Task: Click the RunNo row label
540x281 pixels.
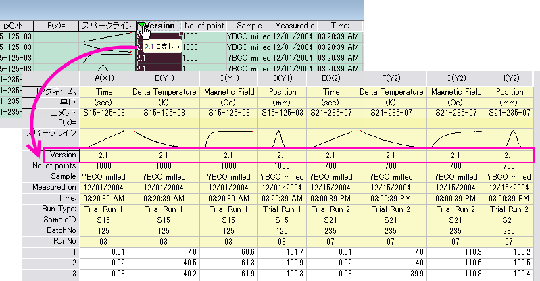Action: [x=51, y=241]
